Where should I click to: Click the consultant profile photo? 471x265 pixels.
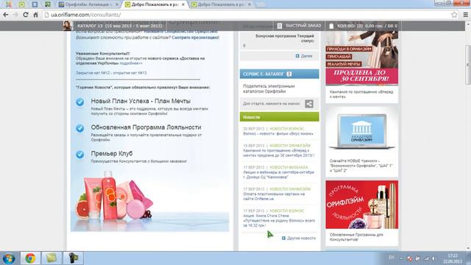click(67, 26)
